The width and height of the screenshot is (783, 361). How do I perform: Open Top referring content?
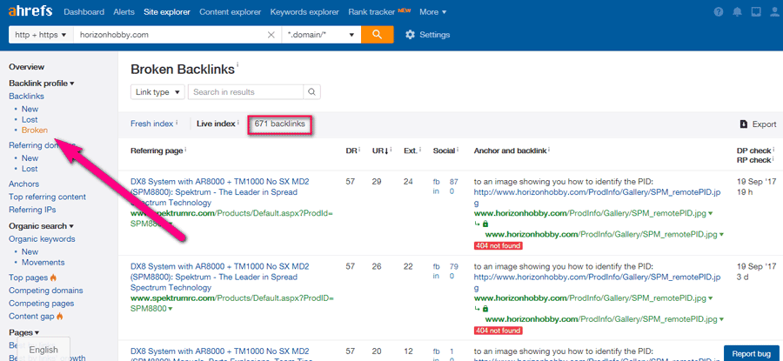pyautogui.click(x=48, y=197)
